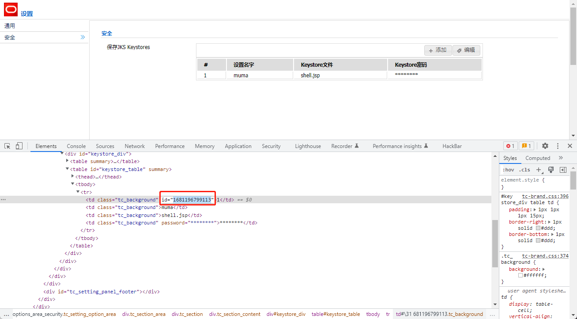Collapse the tr node
Image resolution: width=577 pixels, height=319 pixels.
pos(78,192)
